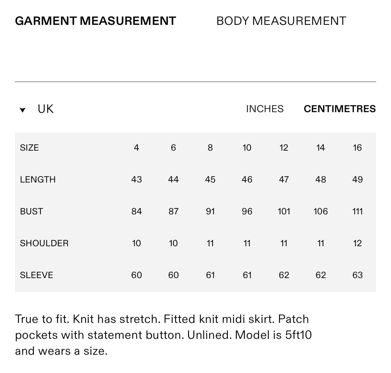Click the SLEEVE row label
This screenshot has width=391, height=373.
[x=36, y=275]
